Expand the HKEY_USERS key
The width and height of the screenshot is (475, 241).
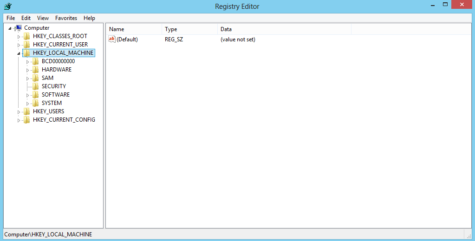[x=19, y=112]
